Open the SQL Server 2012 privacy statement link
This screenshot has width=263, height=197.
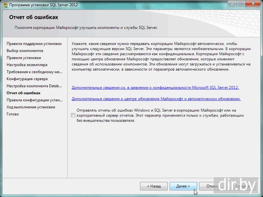[155, 87]
